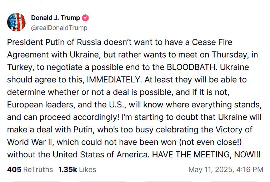View the 405 ReTruths list
This screenshot has width=270, height=182.
point(30,170)
